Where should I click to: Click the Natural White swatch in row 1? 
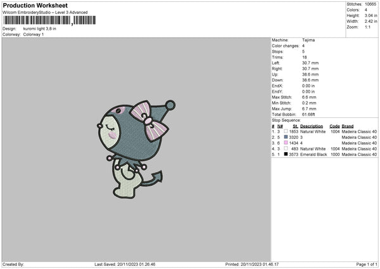[286, 131]
